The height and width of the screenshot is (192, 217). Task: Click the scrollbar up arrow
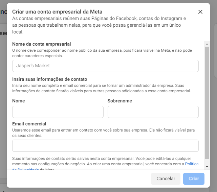(207, 44)
